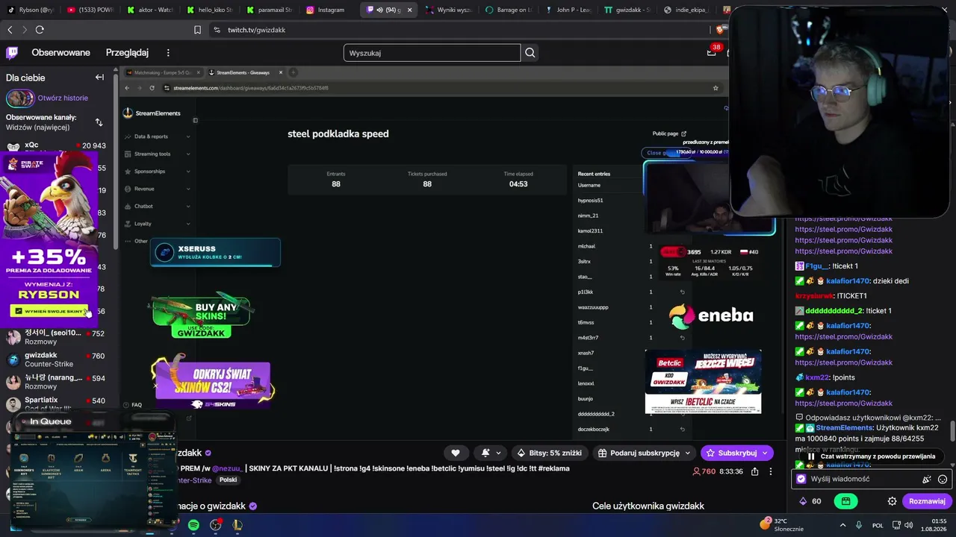Switch the POL keyboard language indicator

coord(878,525)
